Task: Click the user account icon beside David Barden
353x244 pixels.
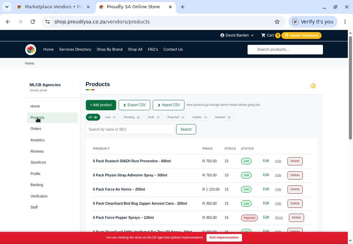Action: click(x=222, y=35)
